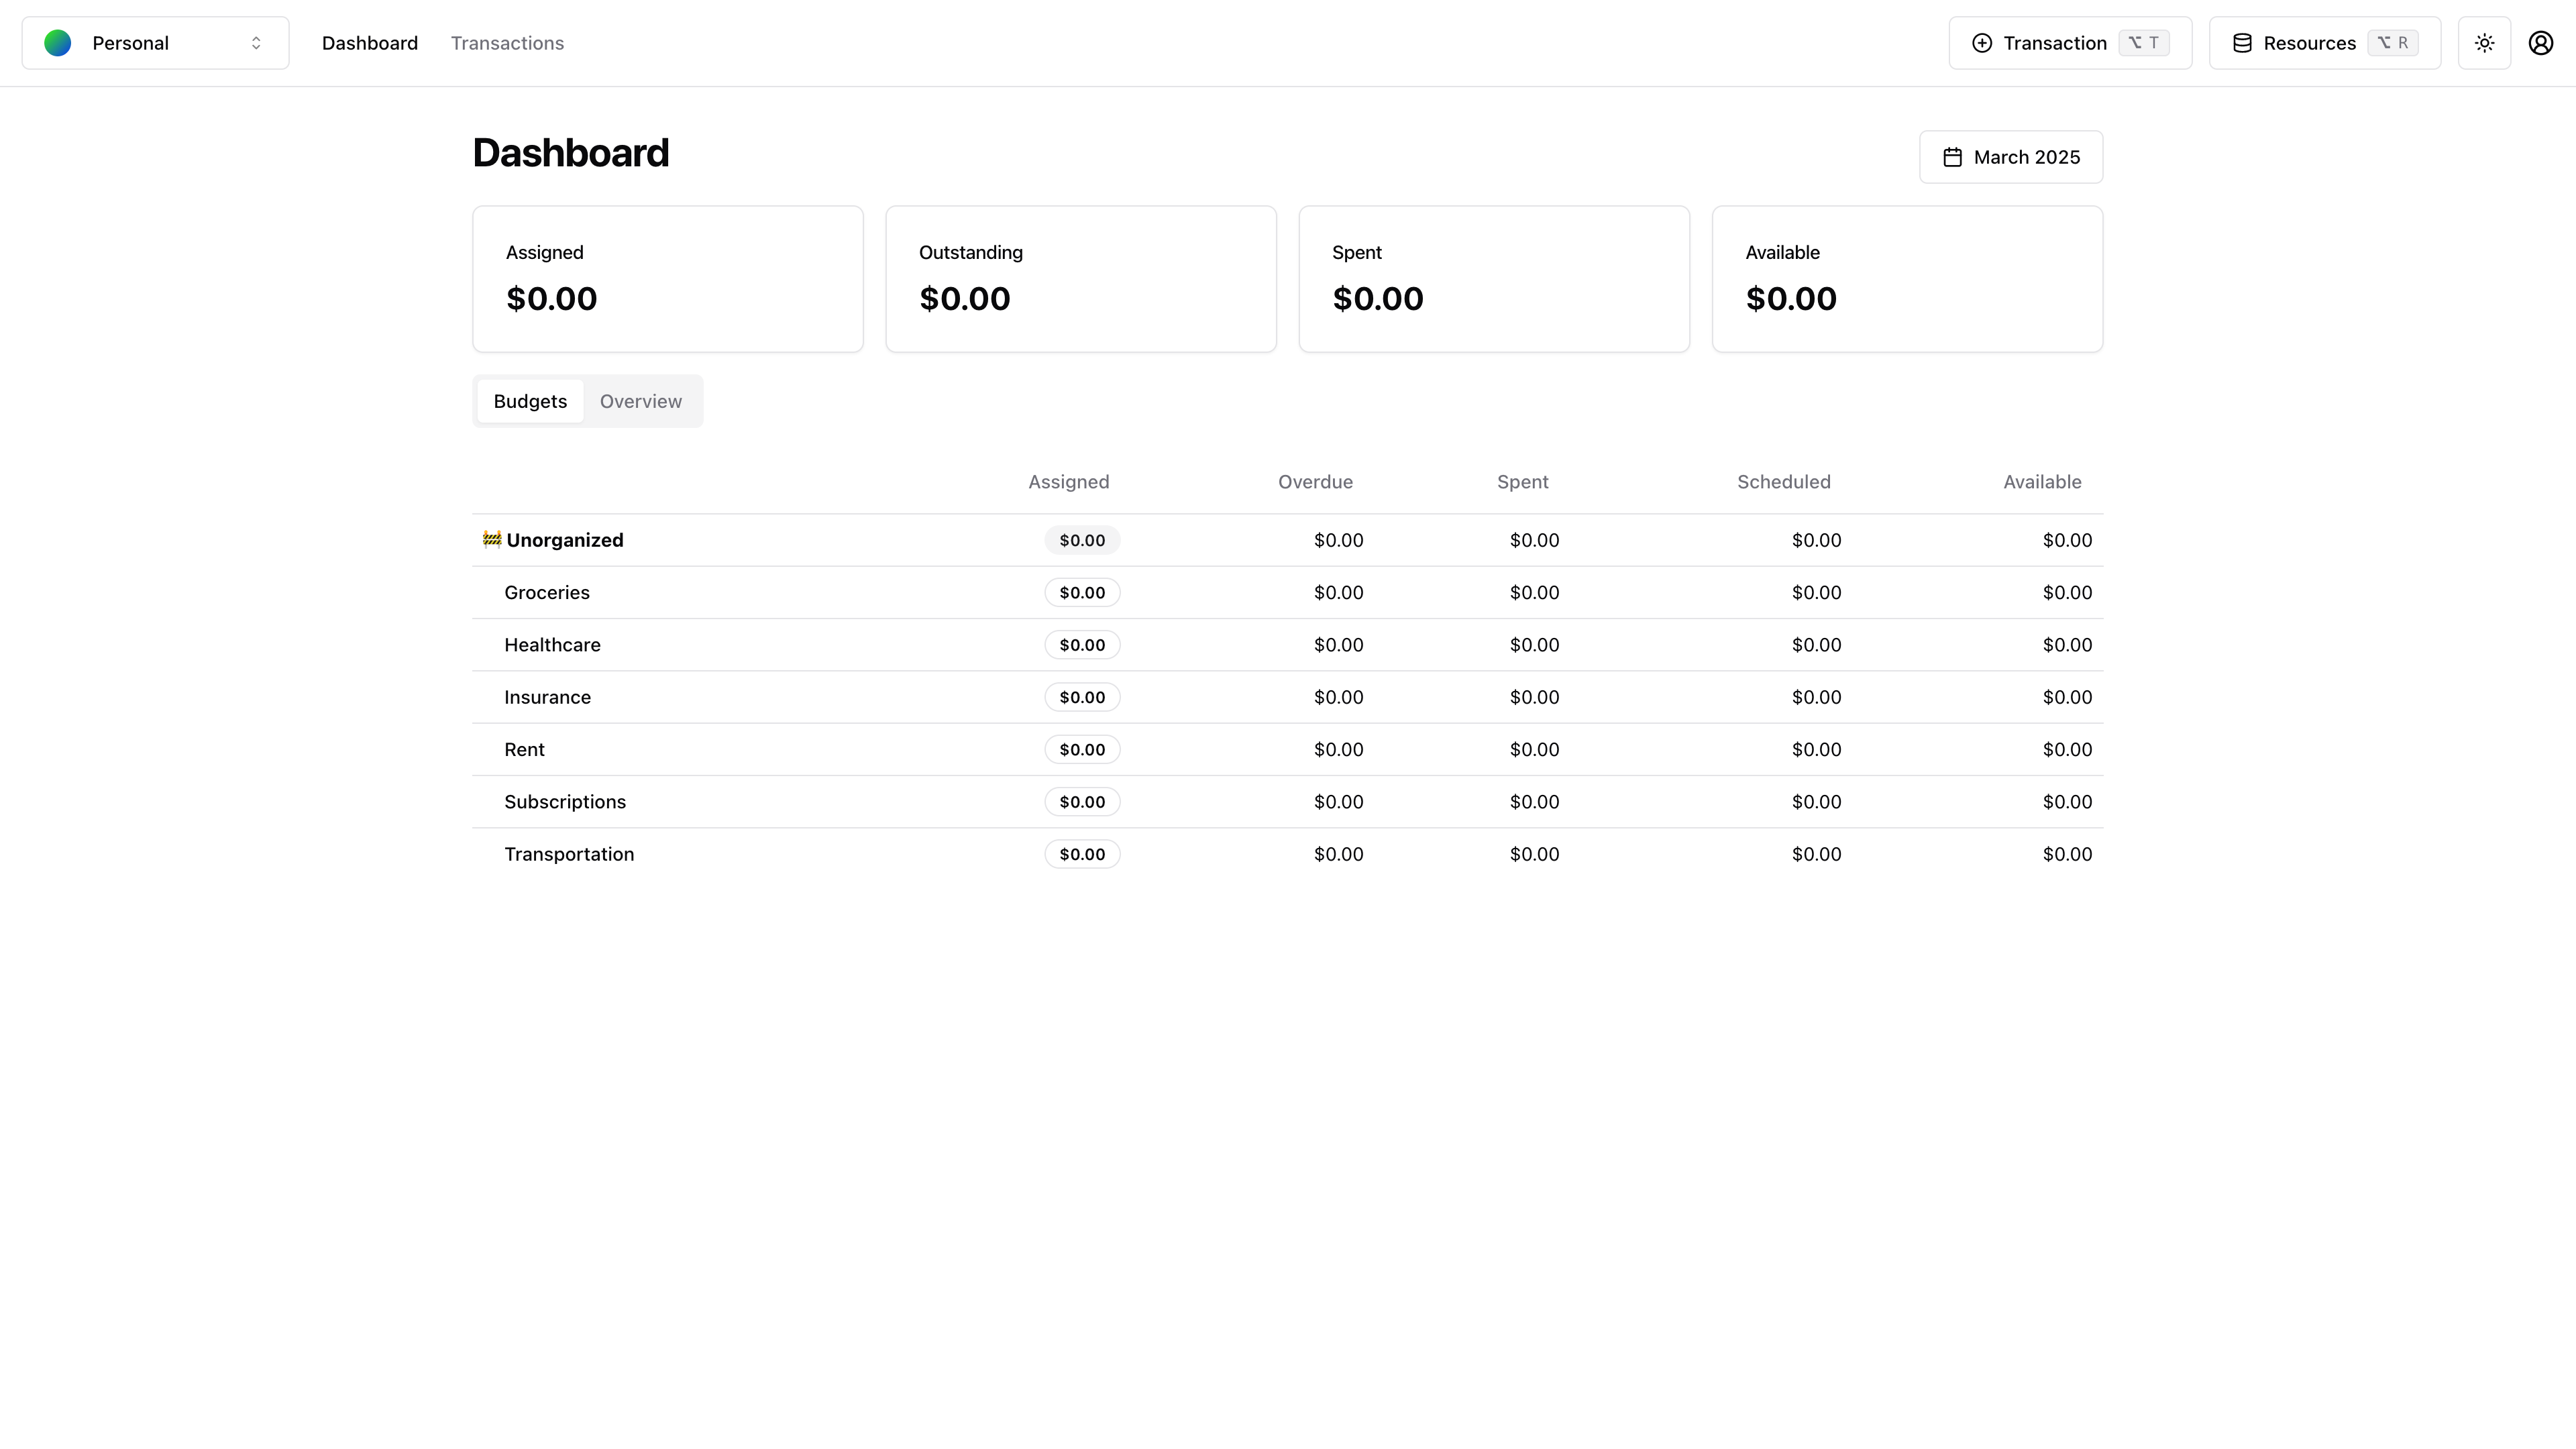This screenshot has width=2576, height=1449.
Task: Select the Subscriptions budget row
Action: [x=1288, y=802]
